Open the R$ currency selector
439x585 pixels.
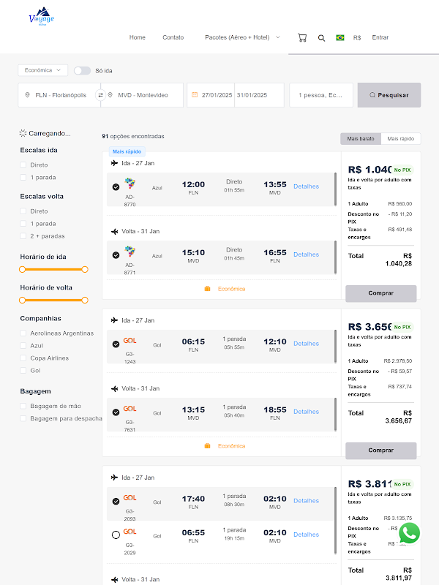(357, 38)
